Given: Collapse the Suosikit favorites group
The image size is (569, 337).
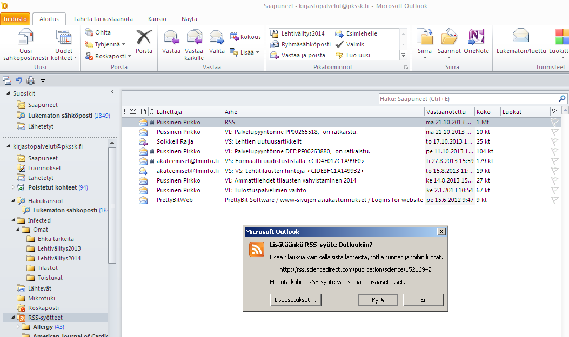Looking at the screenshot, I should (x=8, y=93).
